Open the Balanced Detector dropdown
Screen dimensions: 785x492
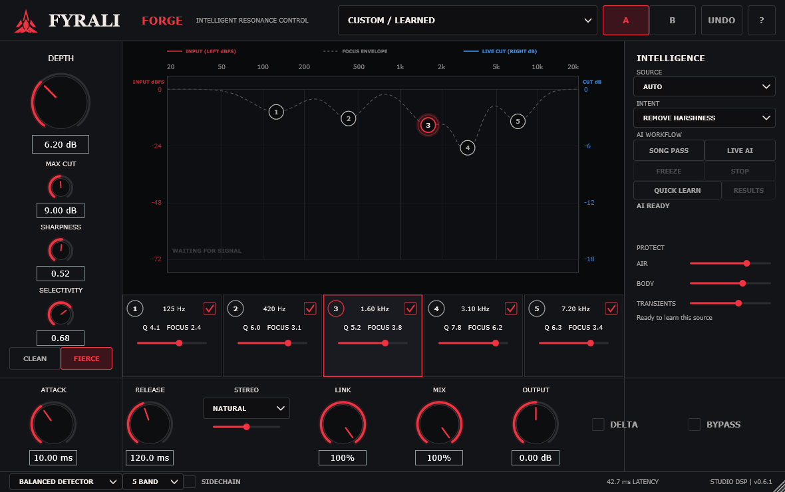(66, 481)
